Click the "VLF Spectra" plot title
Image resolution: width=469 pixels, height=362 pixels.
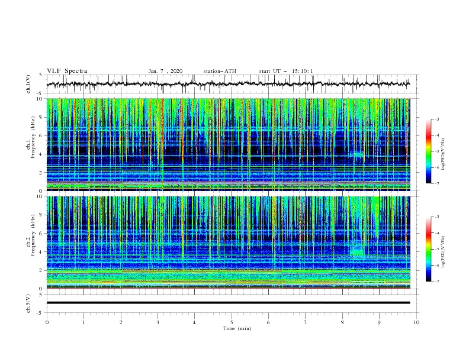point(67,71)
